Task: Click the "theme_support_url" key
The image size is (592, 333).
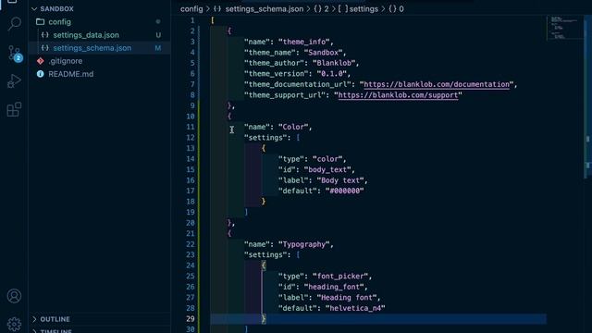Action: pyautogui.click(x=285, y=95)
